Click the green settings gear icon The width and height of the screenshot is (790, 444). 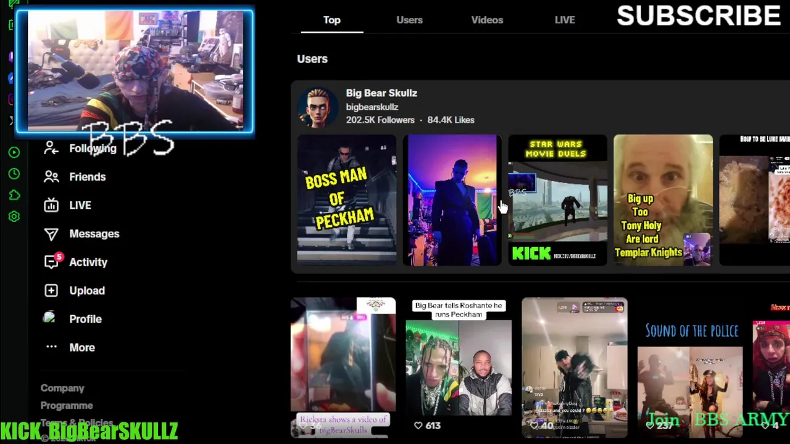coord(14,216)
